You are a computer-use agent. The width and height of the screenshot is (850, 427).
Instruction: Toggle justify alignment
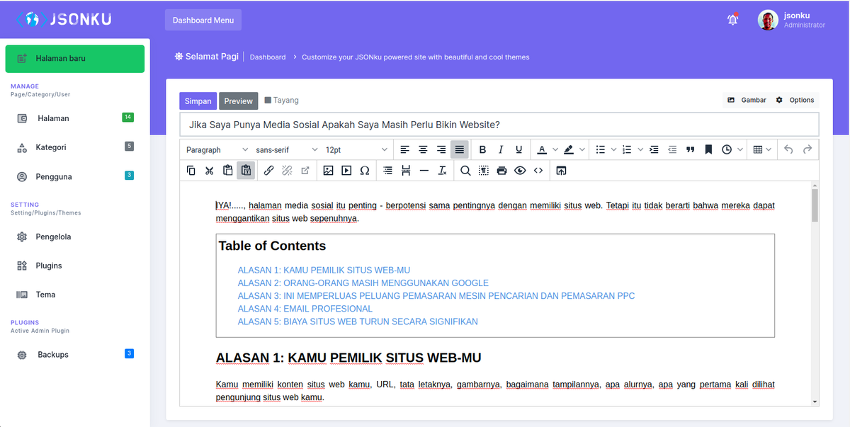[460, 149]
